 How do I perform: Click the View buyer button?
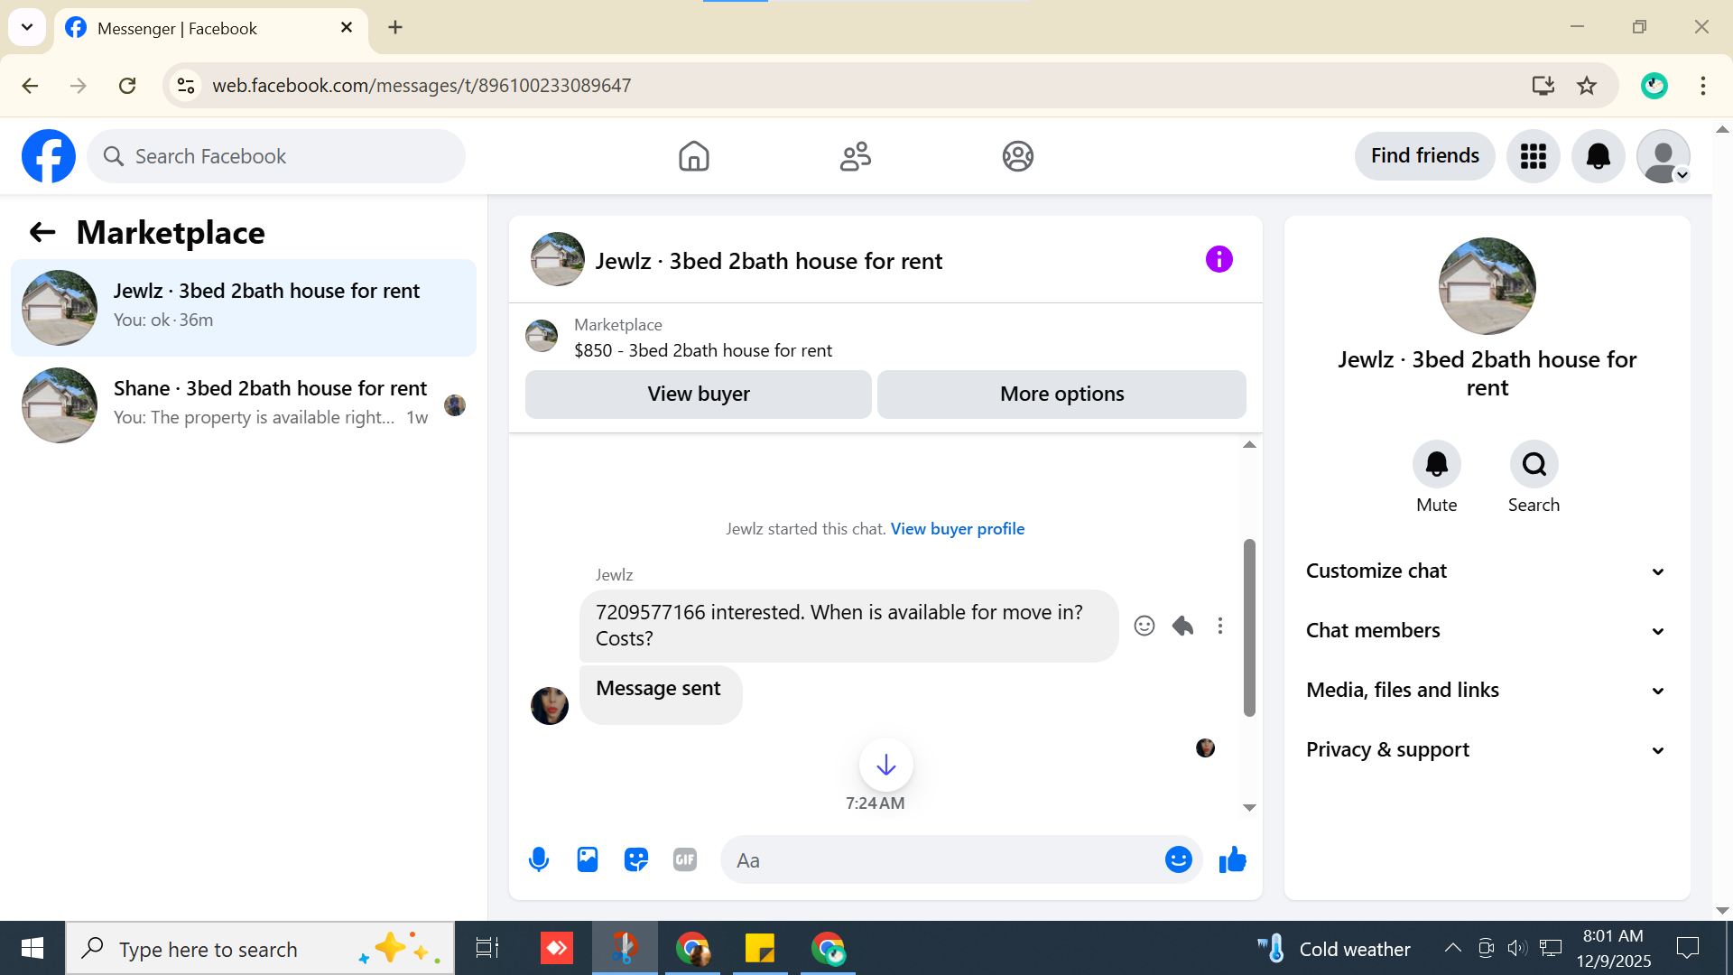pos(698,395)
